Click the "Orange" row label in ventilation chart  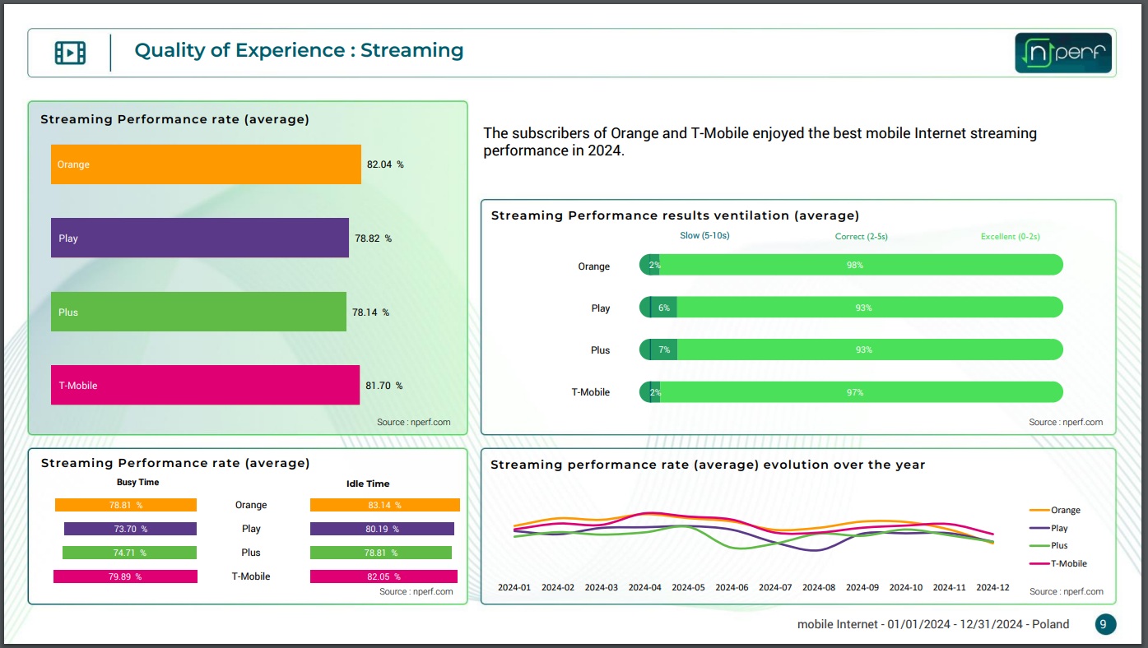(x=594, y=266)
